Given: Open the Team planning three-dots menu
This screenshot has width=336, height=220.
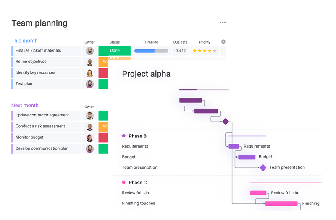Looking at the screenshot, I should click(x=223, y=23).
